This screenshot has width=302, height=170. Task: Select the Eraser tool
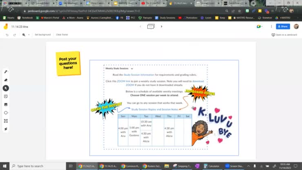pyautogui.click(x=6, y=80)
